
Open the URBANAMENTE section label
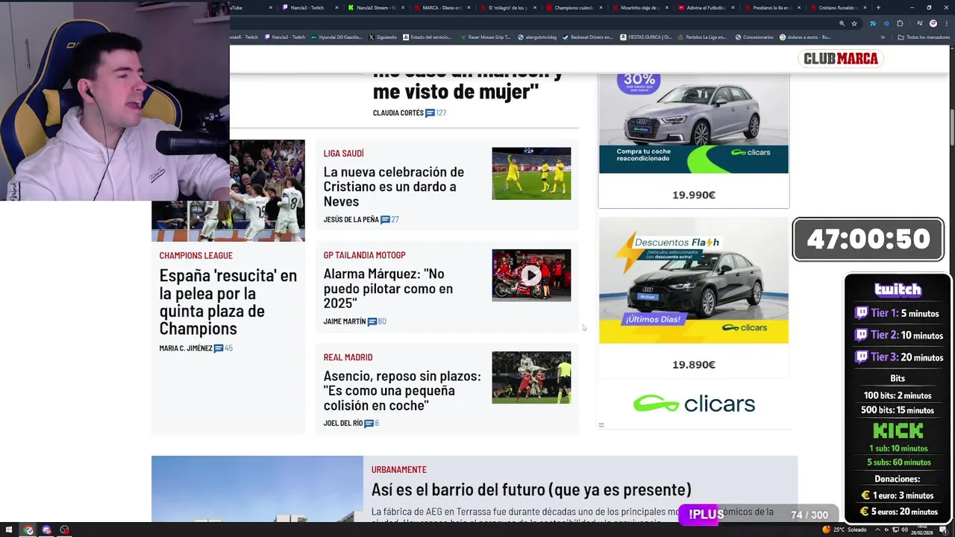[399, 470]
